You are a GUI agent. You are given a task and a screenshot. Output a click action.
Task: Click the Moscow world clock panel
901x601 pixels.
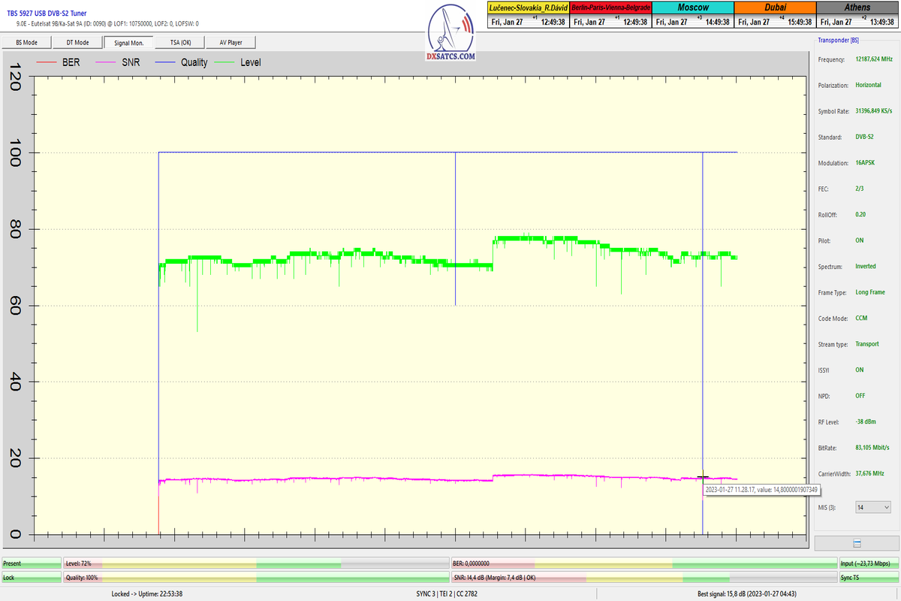[x=692, y=14]
